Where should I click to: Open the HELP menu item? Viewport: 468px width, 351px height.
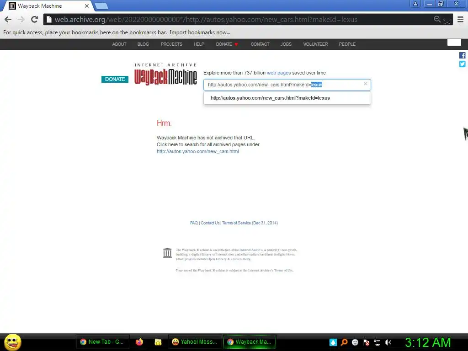pyautogui.click(x=199, y=44)
